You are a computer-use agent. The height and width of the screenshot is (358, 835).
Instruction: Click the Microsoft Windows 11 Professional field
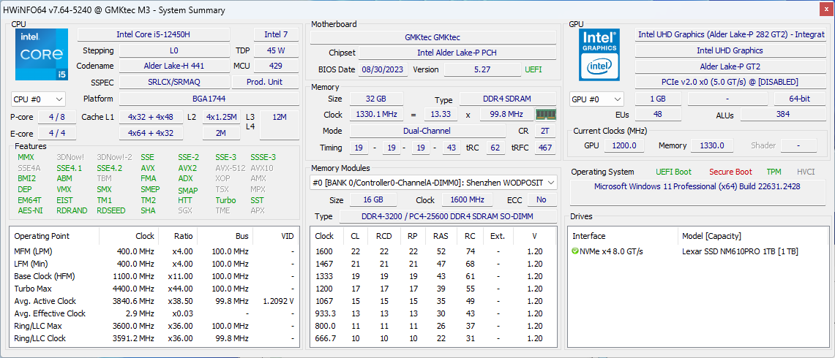(697, 186)
